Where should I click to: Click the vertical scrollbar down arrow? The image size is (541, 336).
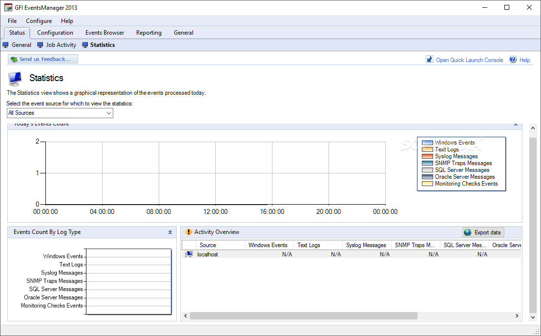533,317
